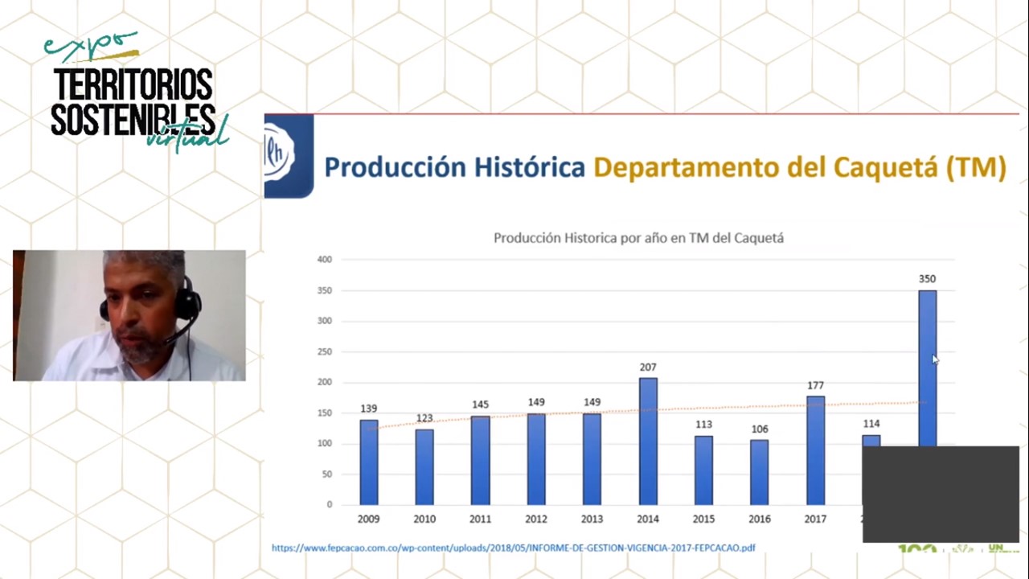Click the 'Departamento del Caquetá (TM)' gold heading
1029x579 pixels.
799,167
